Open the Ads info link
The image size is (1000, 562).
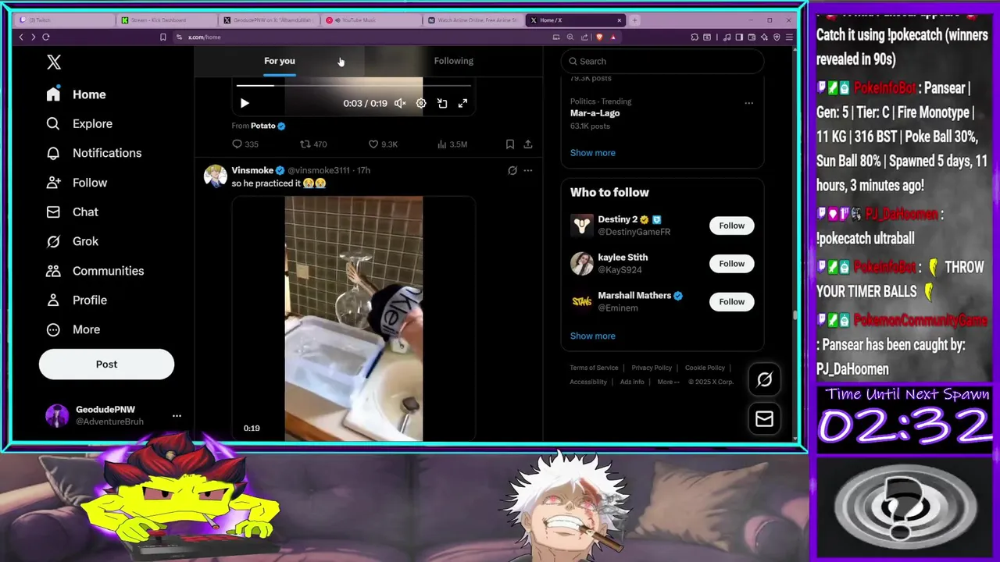632,382
